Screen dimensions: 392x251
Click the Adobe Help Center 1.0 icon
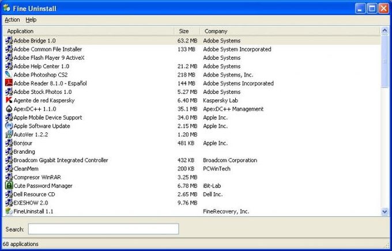(x=9, y=66)
